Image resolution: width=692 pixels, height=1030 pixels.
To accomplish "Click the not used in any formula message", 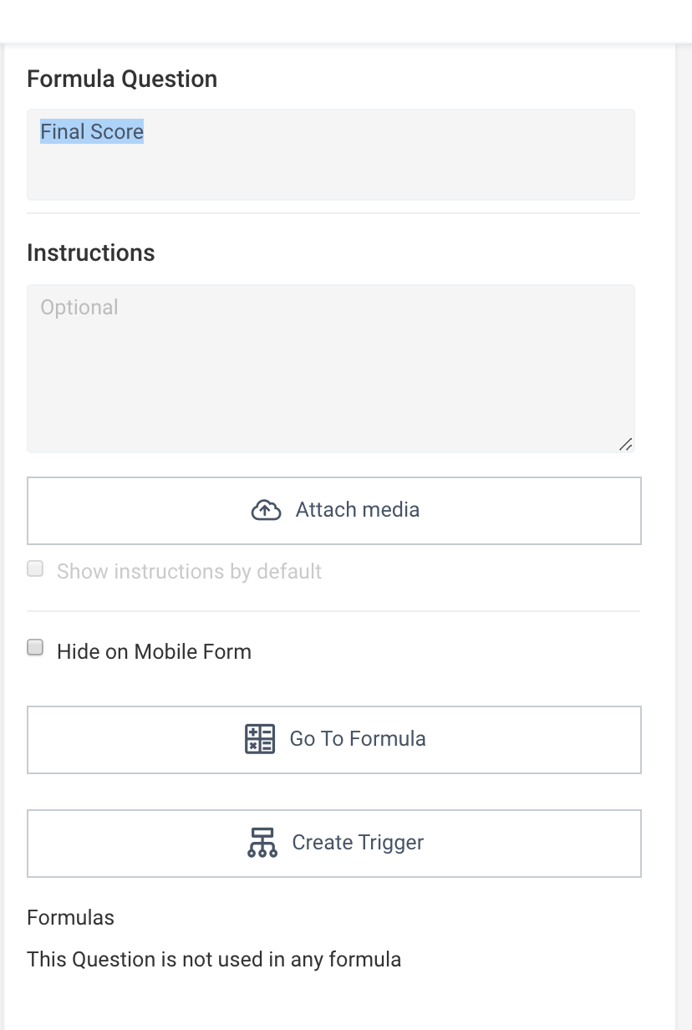I will [x=214, y=959].
